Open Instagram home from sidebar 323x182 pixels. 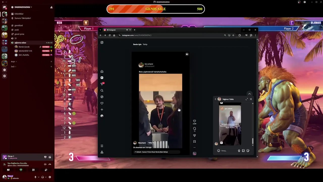click(x=102, y=72)
